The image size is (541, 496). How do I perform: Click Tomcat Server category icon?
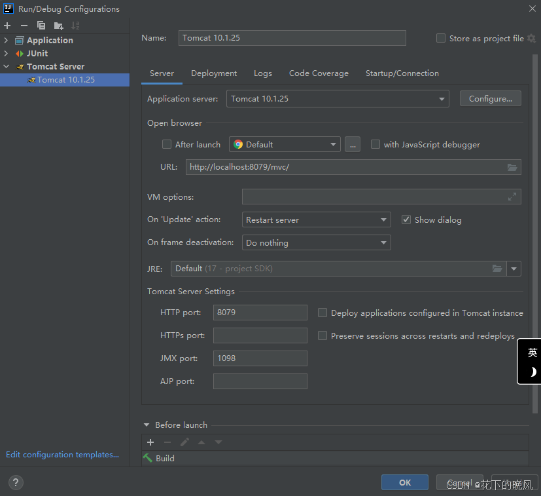coord(20,67)
